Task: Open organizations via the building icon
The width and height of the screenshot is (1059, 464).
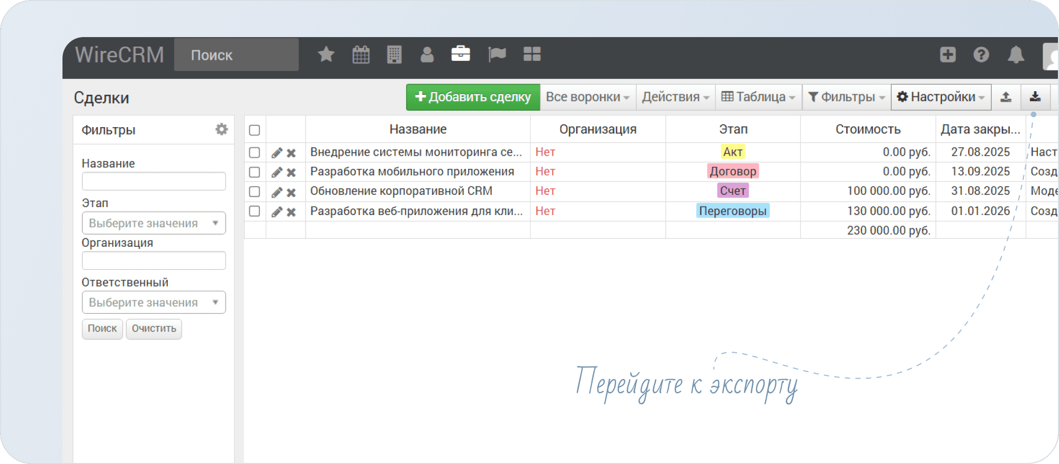Action: (x=394, y=55)
